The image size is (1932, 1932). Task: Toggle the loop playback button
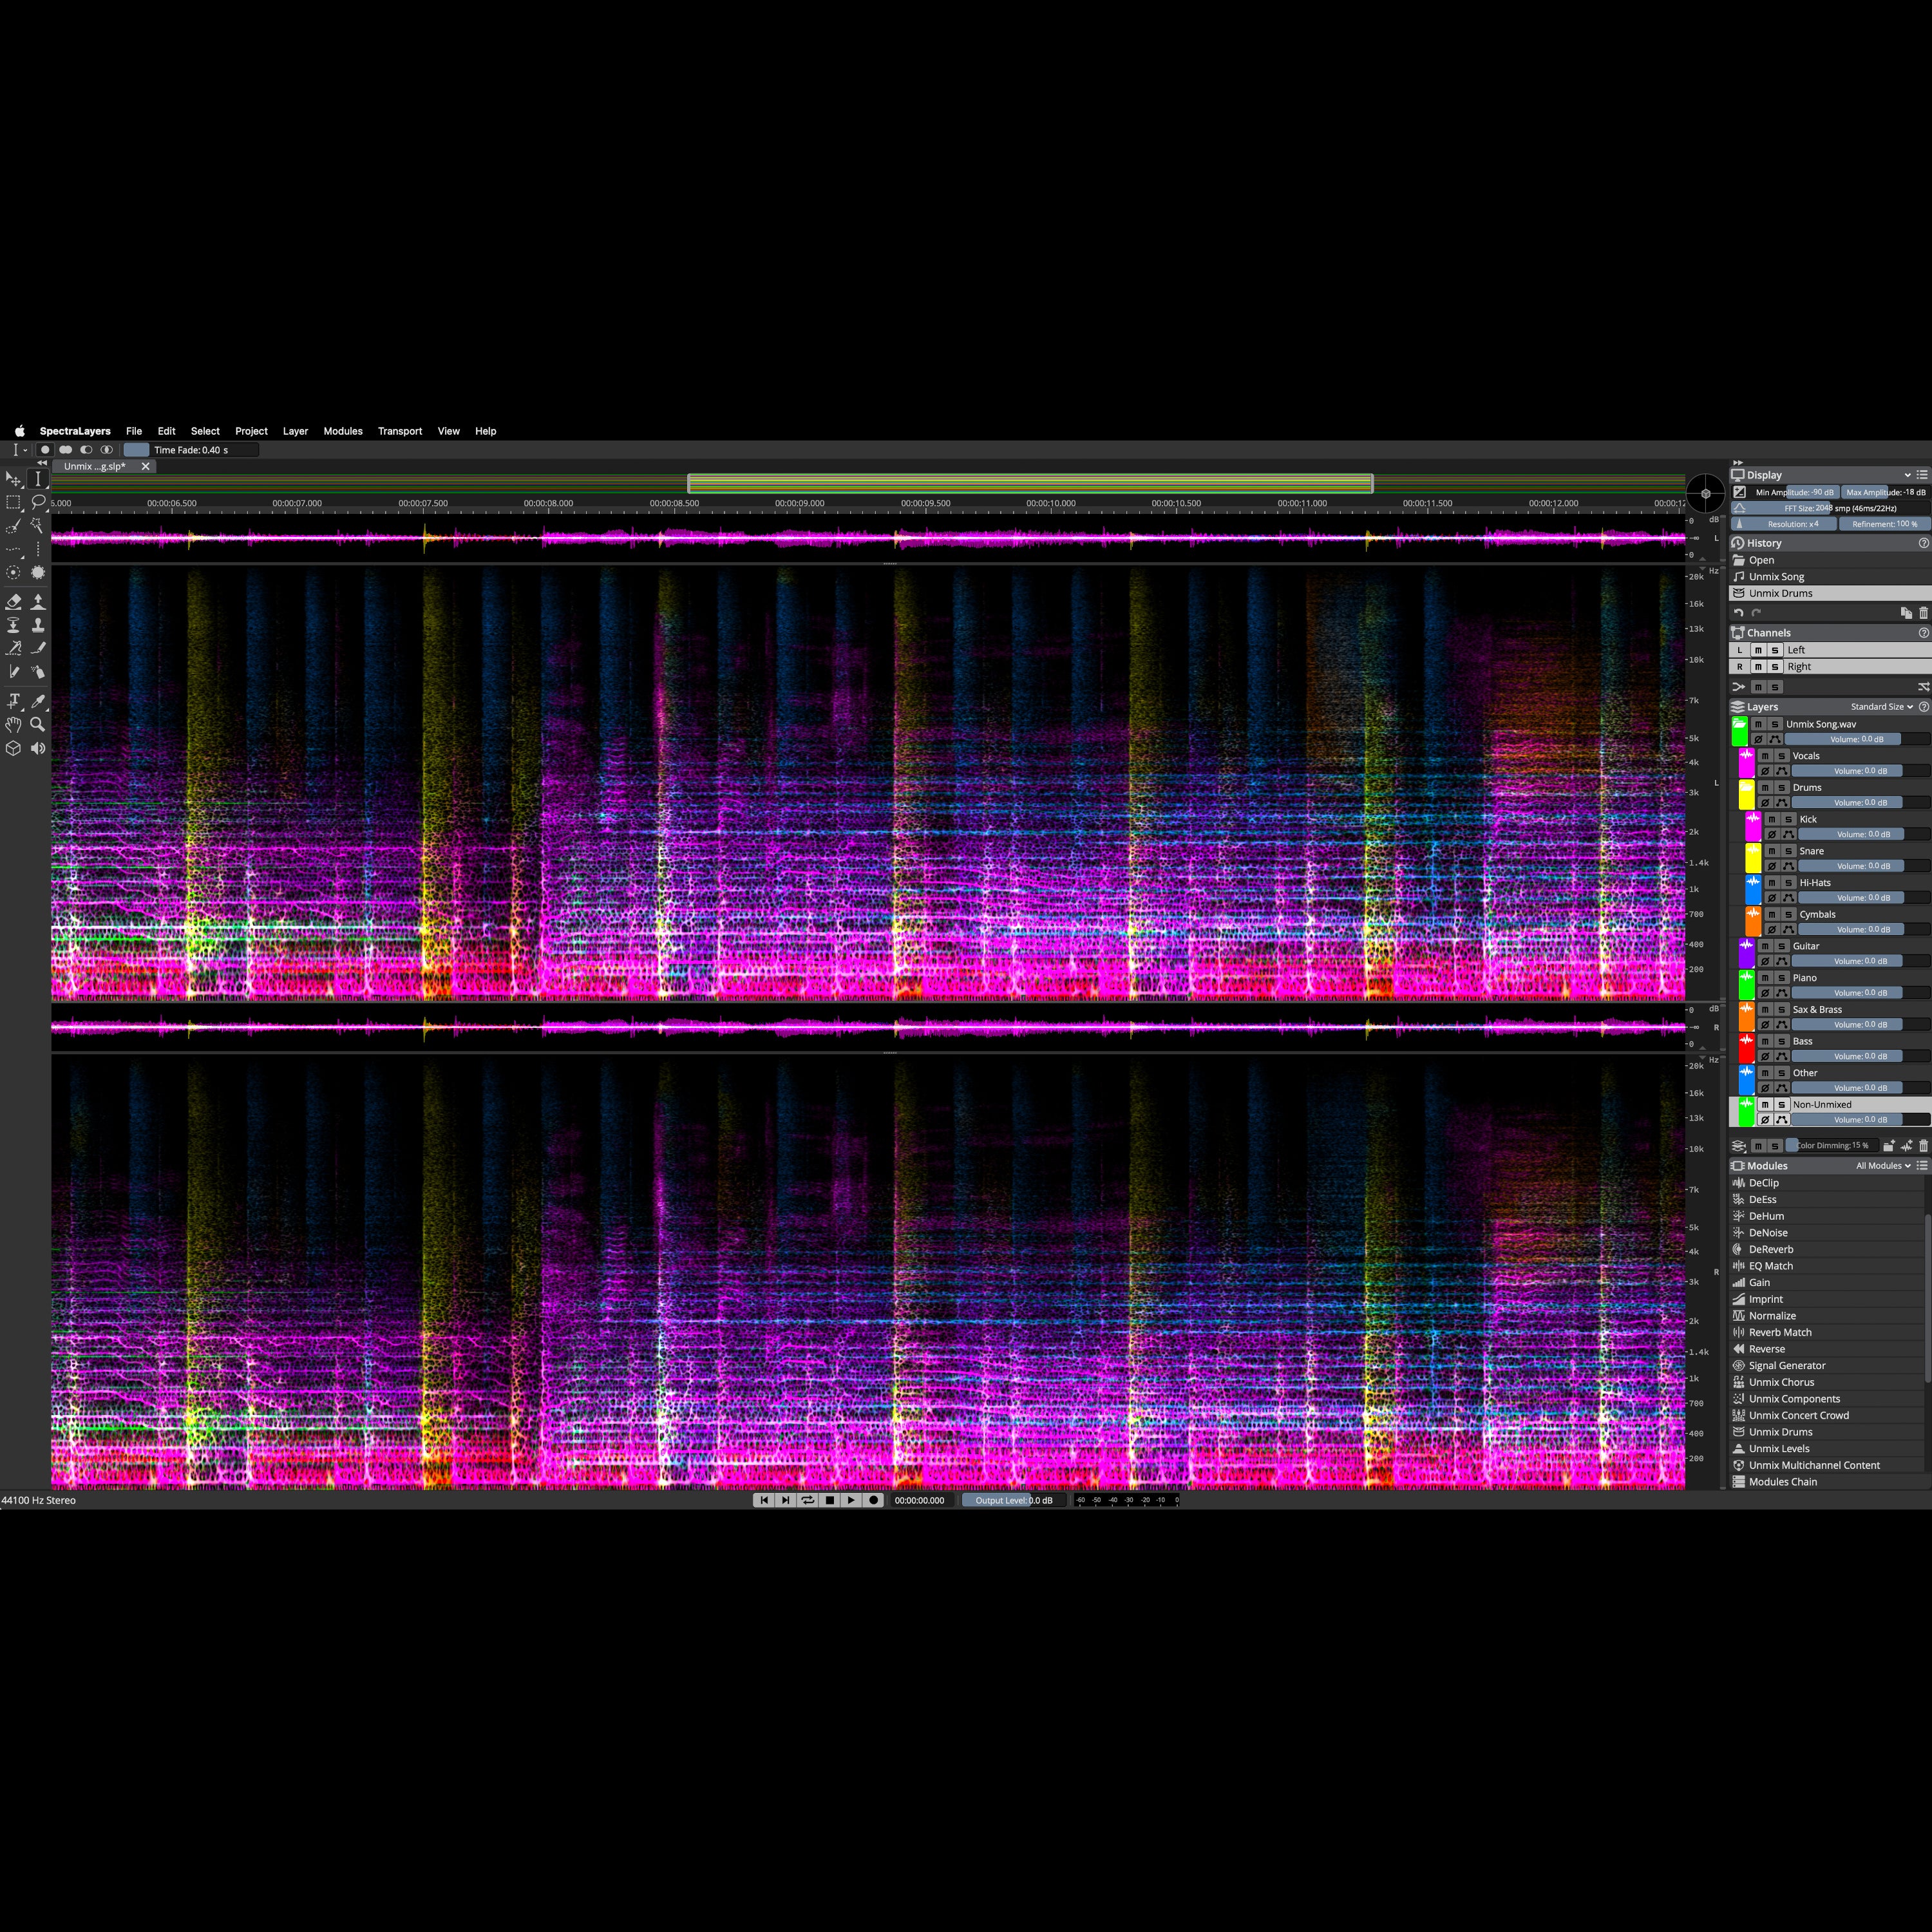[x=807, y=1500]
